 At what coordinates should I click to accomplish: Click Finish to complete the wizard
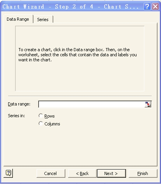pos(143,173)
